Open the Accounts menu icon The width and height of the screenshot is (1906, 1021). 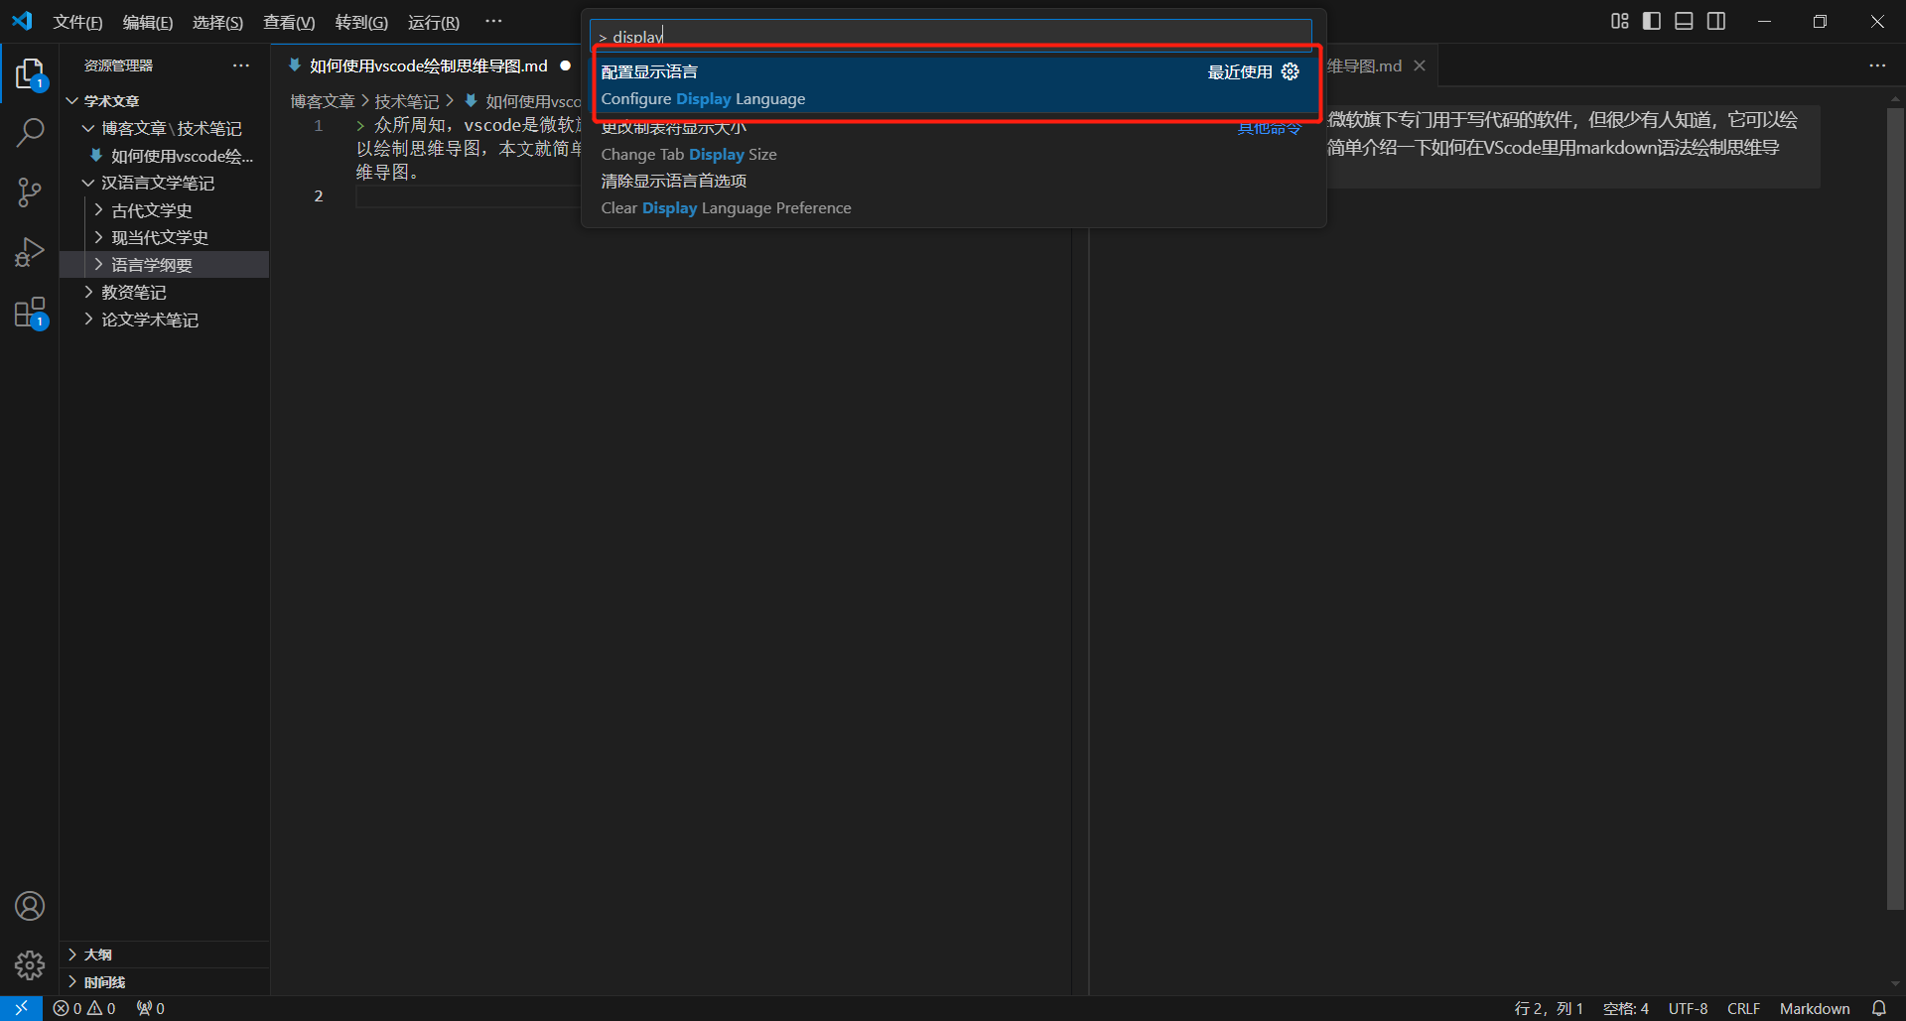tap(30, 906)
